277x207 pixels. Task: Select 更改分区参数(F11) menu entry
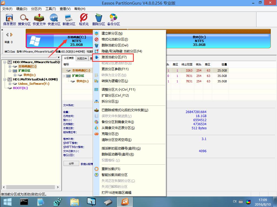(129, 69)
